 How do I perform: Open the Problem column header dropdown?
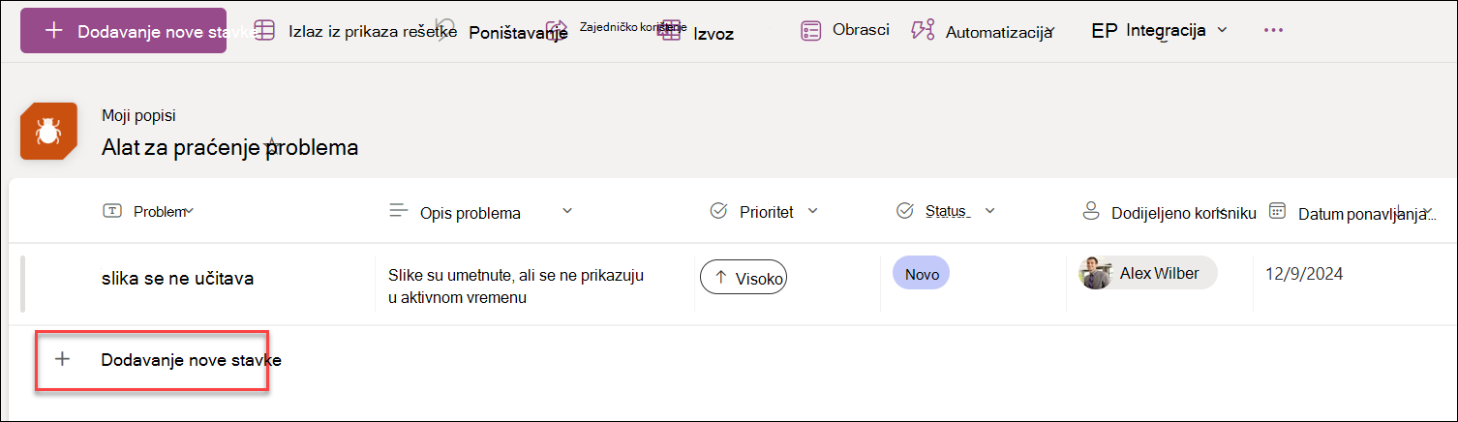pyautogui.click(x=190, y=211)
